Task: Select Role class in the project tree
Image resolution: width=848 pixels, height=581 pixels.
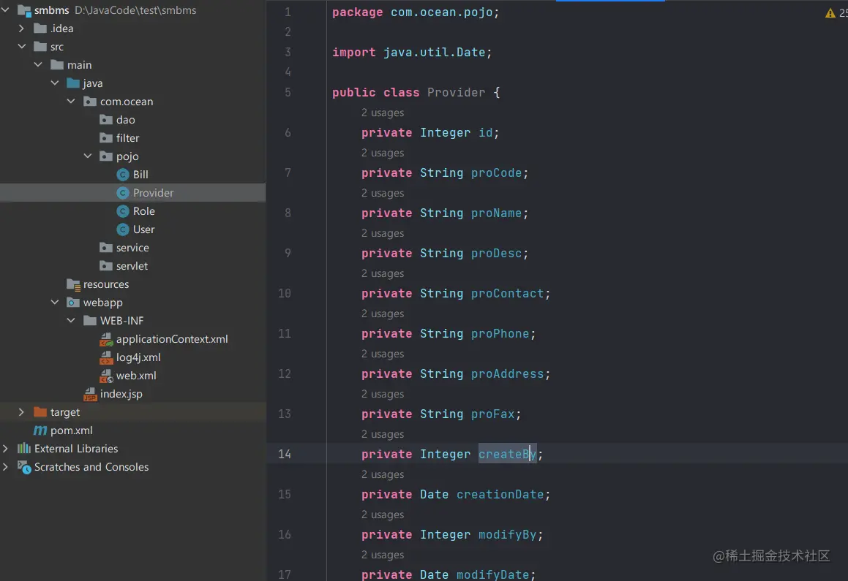Action: pos(144,212)
